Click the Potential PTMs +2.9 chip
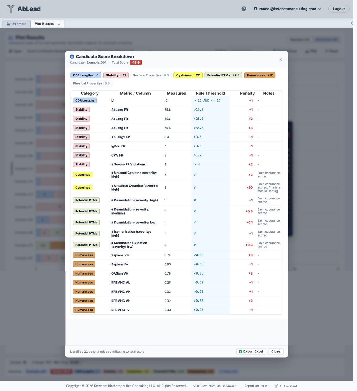Viewport: 357px width, 391px height. tap(223, 75)
